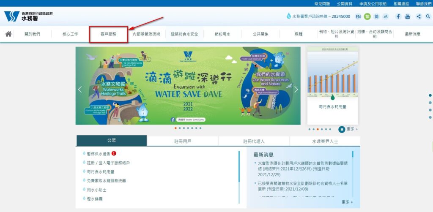Screen dimensions: 433x212
Task: Select the dark active section dot at right edge
Action: click(430, 95)
